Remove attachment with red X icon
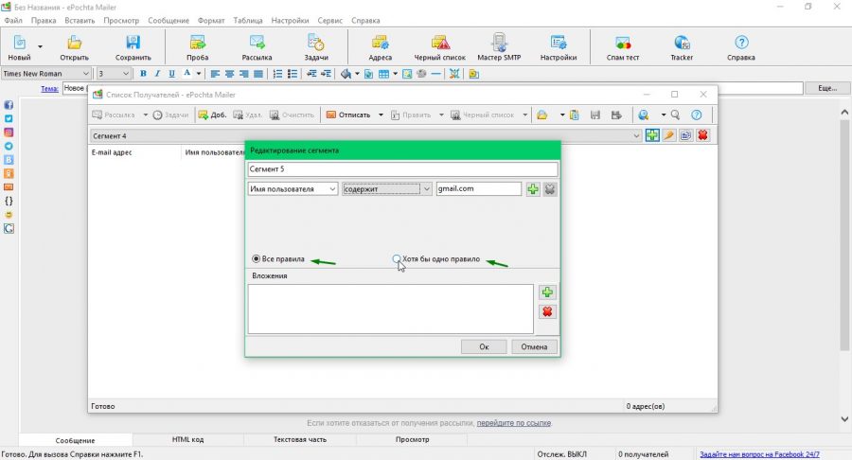This screenshot has height=460, width=852. [x=547, y=311]
